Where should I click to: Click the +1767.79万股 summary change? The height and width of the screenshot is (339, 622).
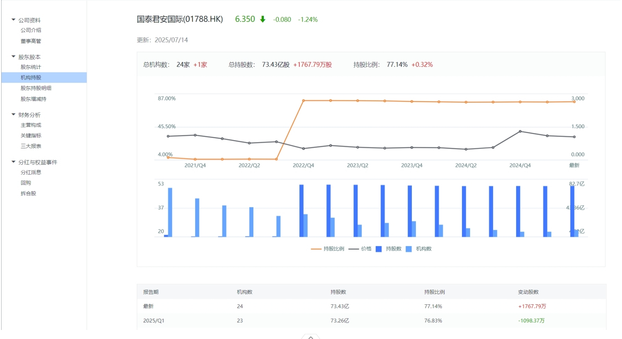tap(313, 65)
